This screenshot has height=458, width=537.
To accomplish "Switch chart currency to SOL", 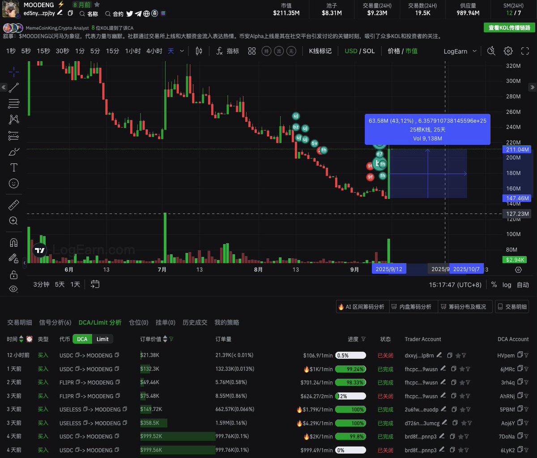I will pyautogui.click(x=369, y=51).
